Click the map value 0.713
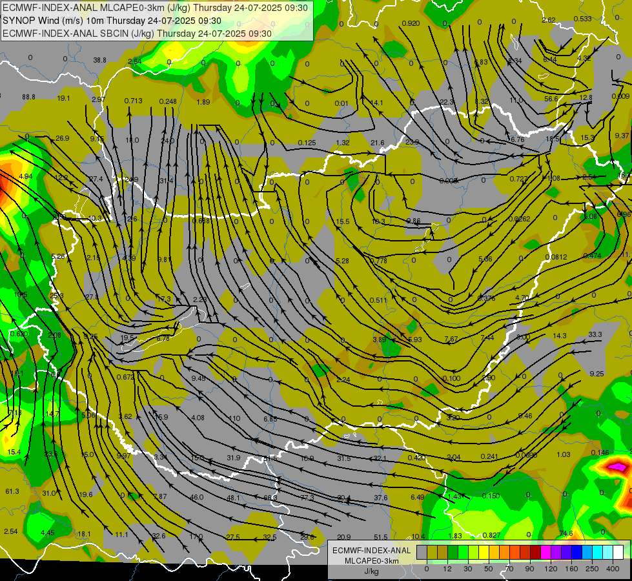The height and width of the screenshot is (581, 632). click(133, 101)
